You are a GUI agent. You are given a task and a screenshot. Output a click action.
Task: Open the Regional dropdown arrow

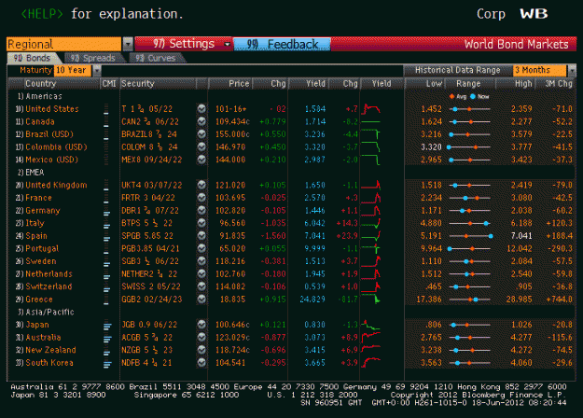point(128,44)
